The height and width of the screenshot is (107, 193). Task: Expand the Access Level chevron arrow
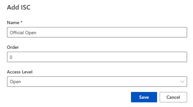(182, 82)
